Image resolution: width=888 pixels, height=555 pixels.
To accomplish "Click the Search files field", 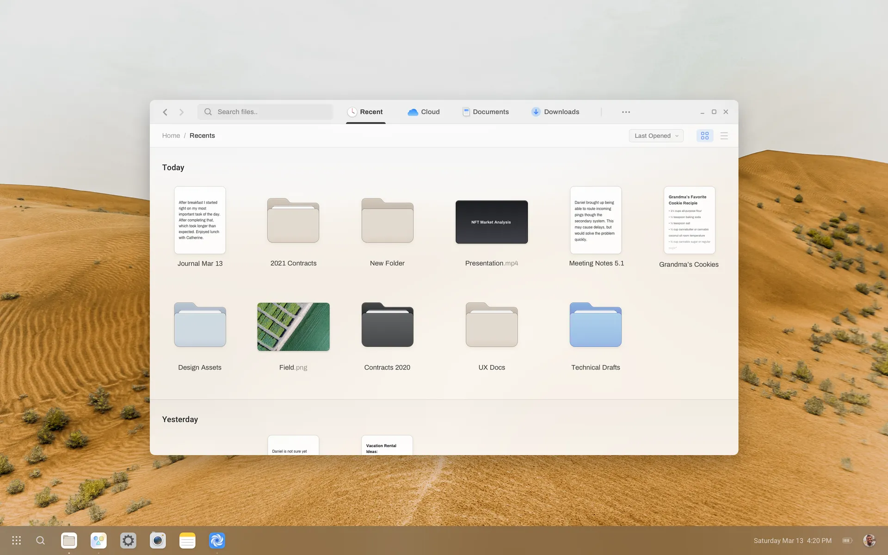I will pyautogui.click(x=265, y=112).
